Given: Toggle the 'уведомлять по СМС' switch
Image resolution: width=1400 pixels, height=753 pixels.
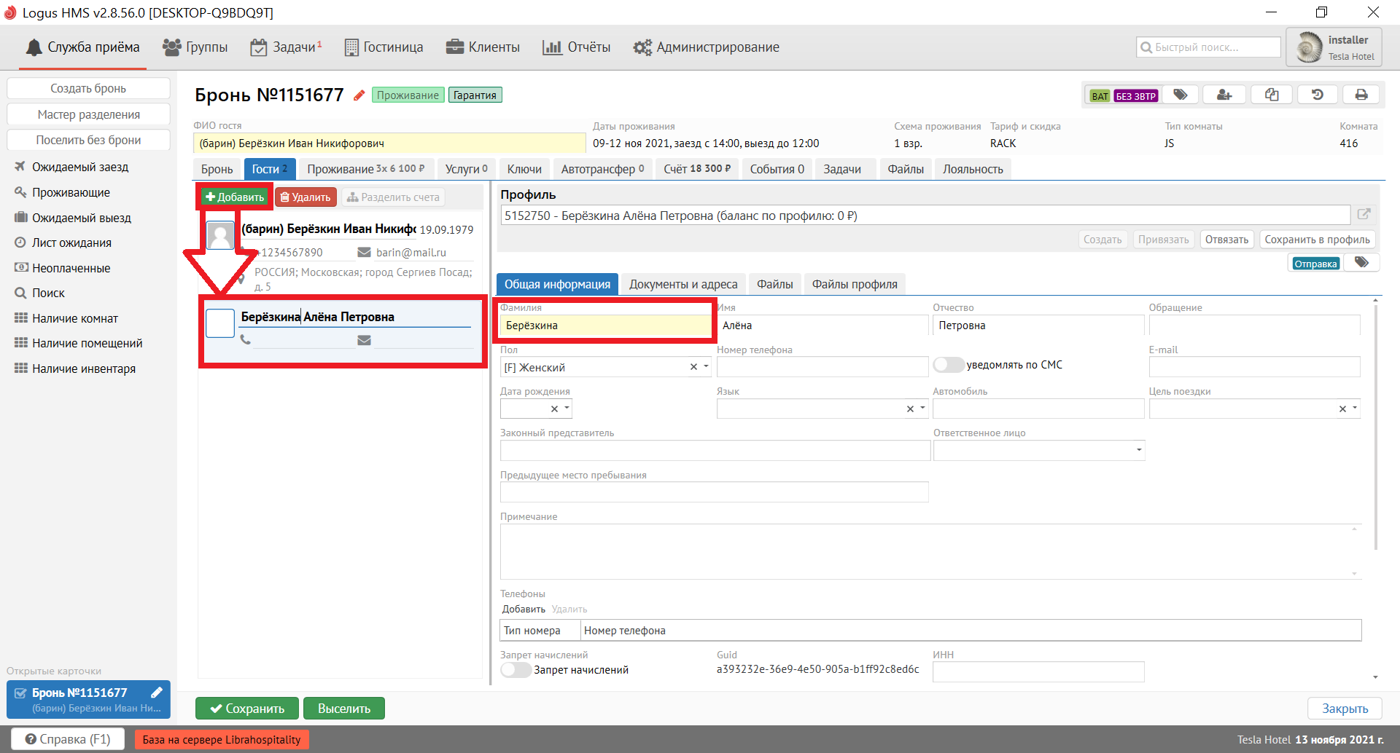Looking at the screenshot, I should click(948, 365).
